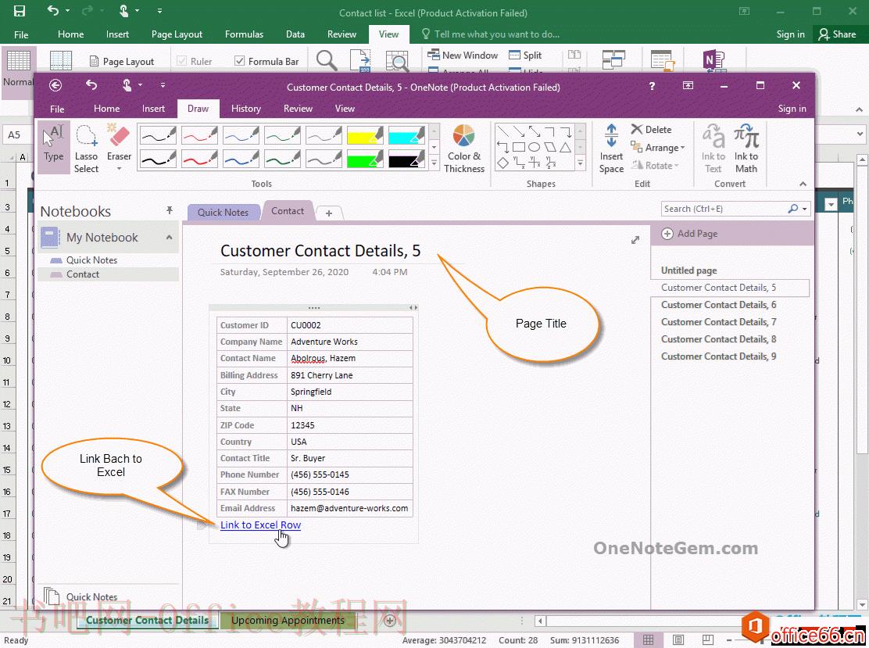Open the Eraser options dropdown arrow
This screenshot has height=648, width=869.
(x=119, y=169)
